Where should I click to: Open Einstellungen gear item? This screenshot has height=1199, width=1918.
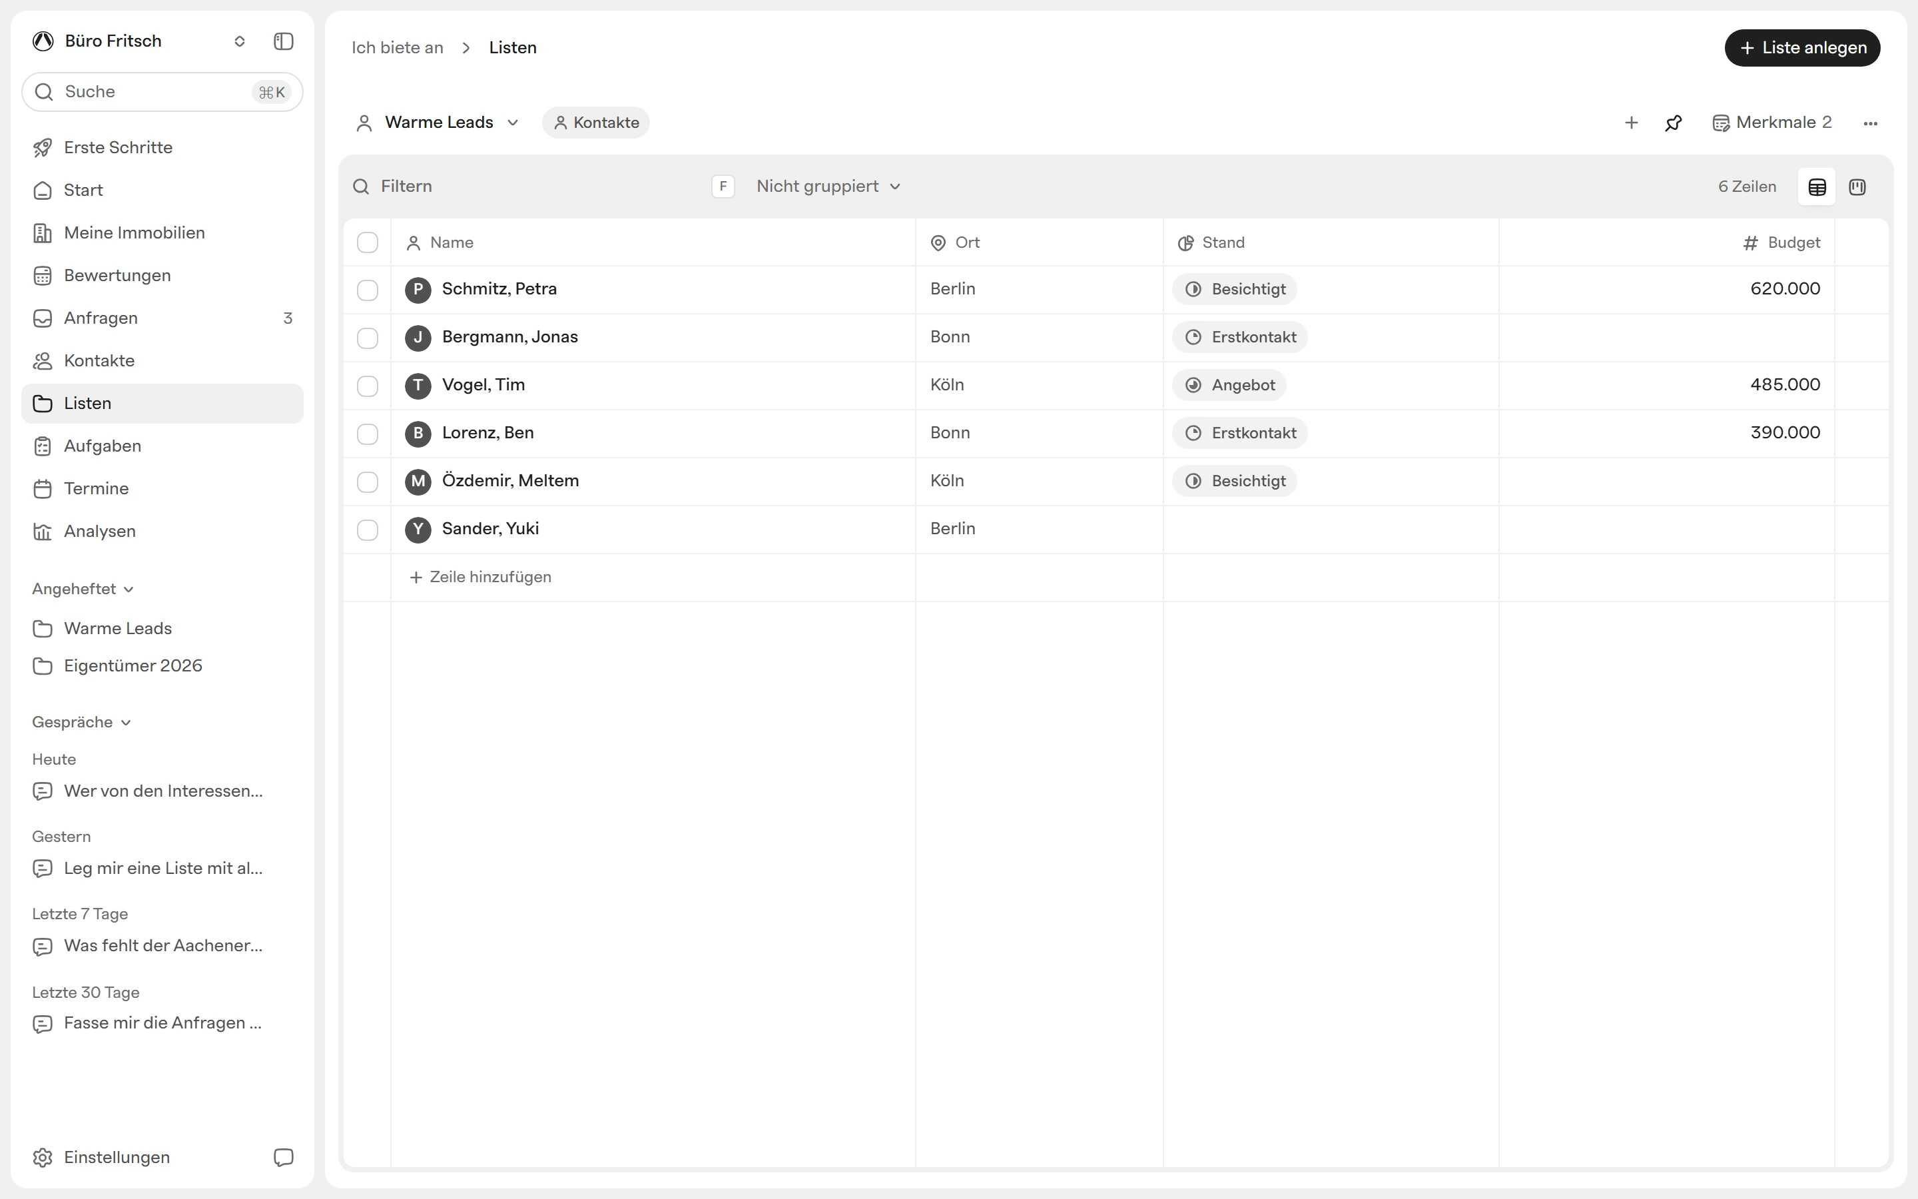[x=101, y=1157]
